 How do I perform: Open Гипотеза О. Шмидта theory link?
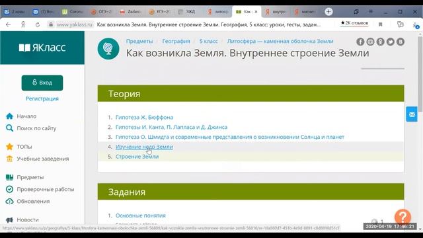230,137
